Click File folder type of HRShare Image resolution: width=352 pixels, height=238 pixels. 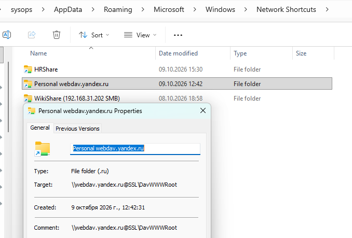[247, 69]
